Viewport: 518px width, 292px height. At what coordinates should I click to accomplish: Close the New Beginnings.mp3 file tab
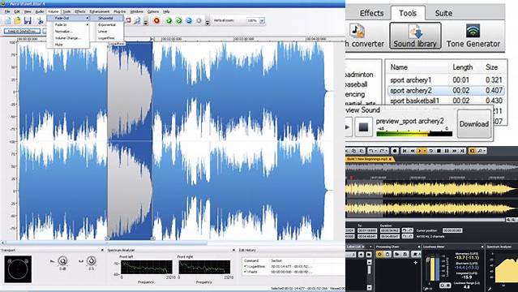pos(390,160)
